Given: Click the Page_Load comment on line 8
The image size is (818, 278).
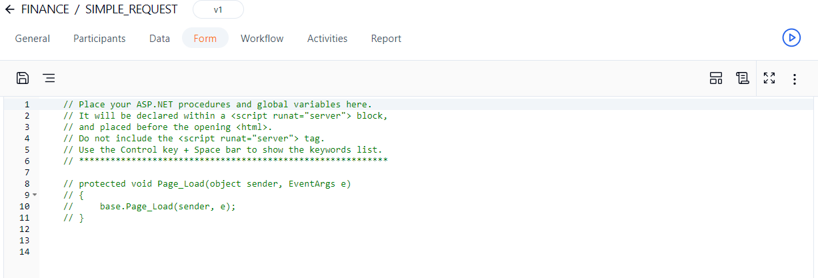Looking at the screenshot, I should [x=207, y=183].
